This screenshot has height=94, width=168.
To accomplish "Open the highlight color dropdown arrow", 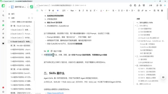I will 109,10.
